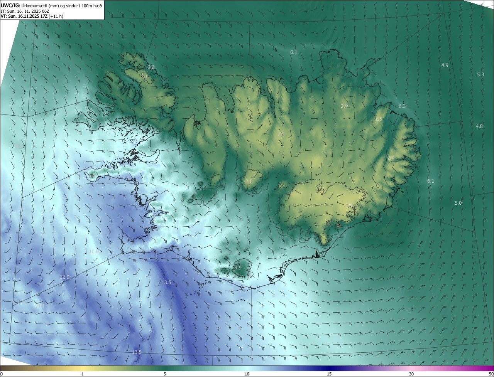Click the 'VT: Sun. 16.11.2025 17Z (+11 h)' line
The height and width of the screenshot is (377, 494).
32,16
